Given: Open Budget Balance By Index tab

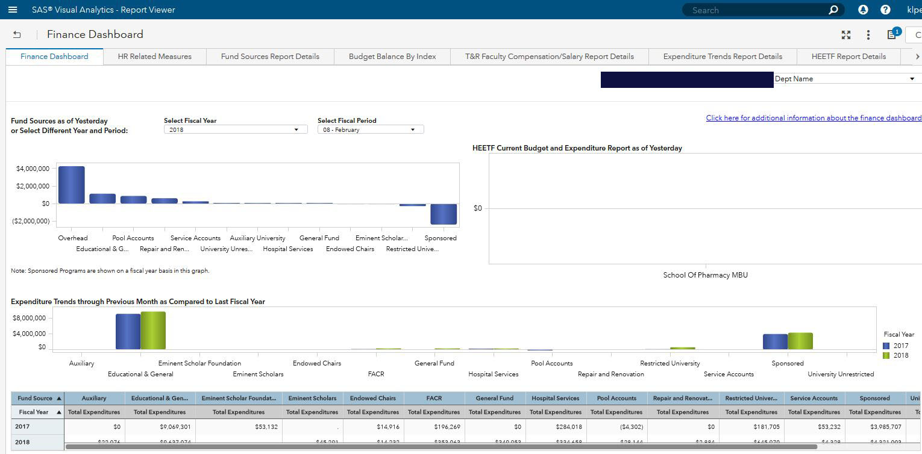Looking at the screenshot, I should (x=392, y=57).
